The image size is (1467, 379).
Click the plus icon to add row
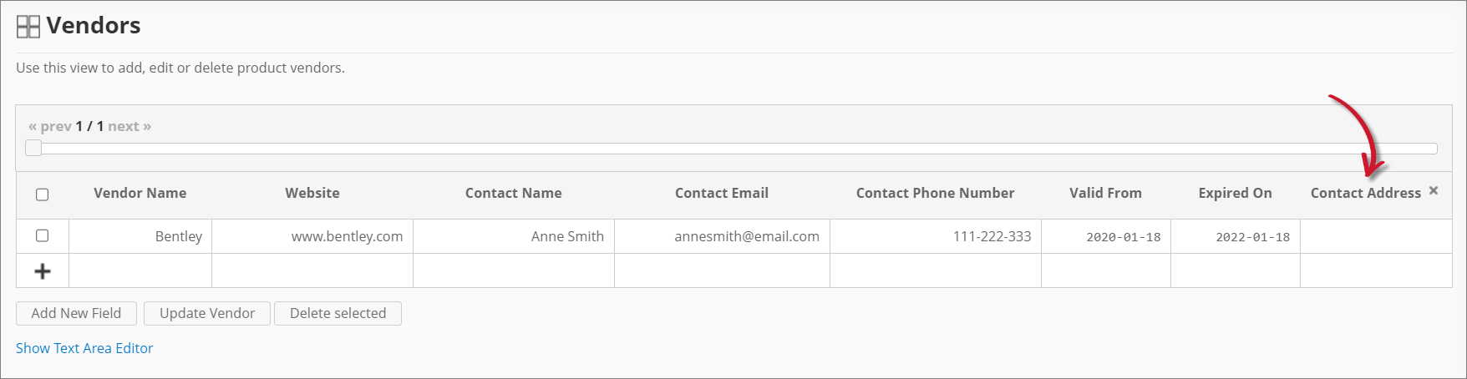coord(43,271)
